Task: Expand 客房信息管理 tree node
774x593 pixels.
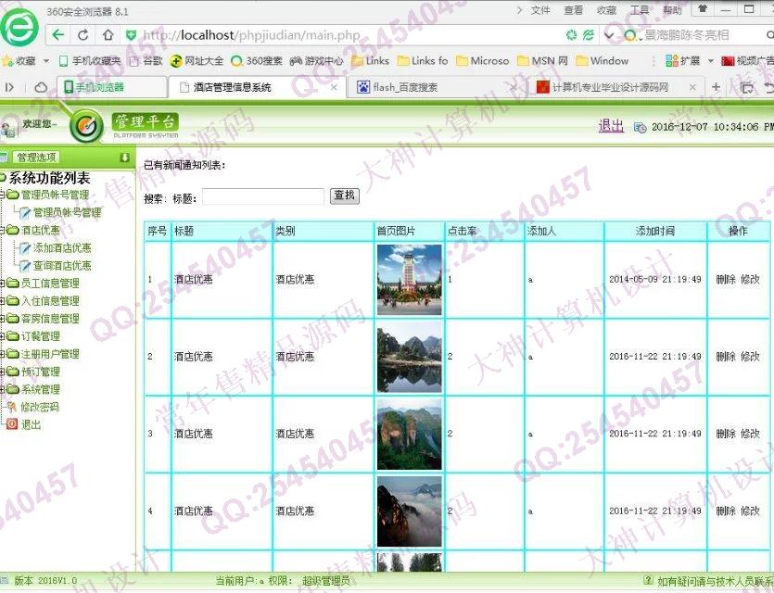Action: (x=2, y=319)
